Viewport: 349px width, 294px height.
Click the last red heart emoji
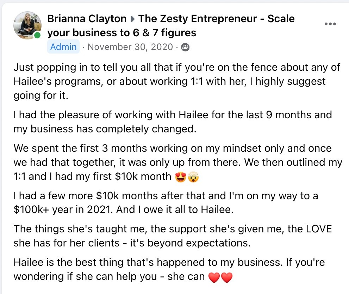coord(226,278)
